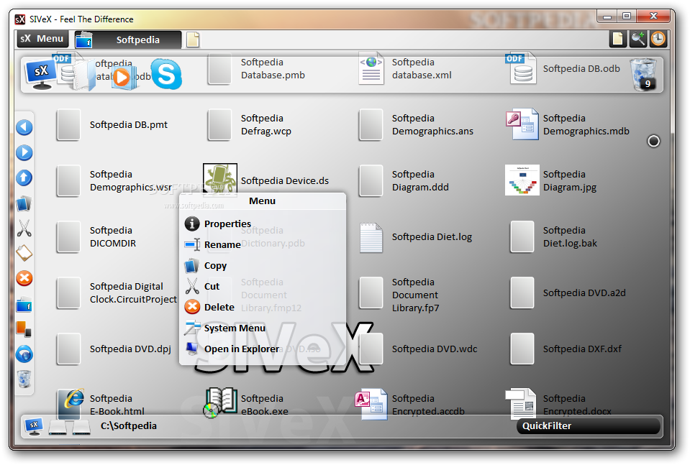Viewport: 690px width, 465px height.
Task: Click the Softpedia E-Book.html Internet Explorer icon
Action: tap(71, 403)
